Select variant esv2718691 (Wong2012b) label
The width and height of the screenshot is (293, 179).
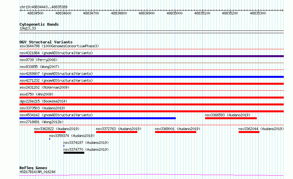(41, 122)
